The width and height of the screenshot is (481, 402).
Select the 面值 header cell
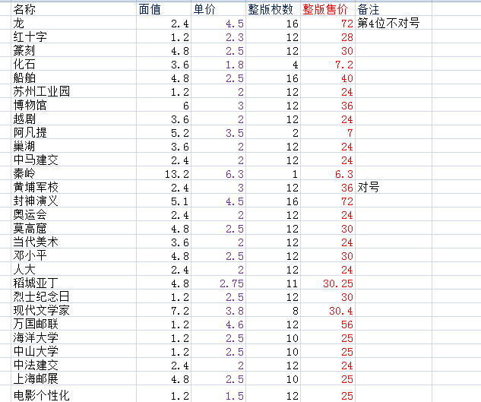click(x=163, y=9)
